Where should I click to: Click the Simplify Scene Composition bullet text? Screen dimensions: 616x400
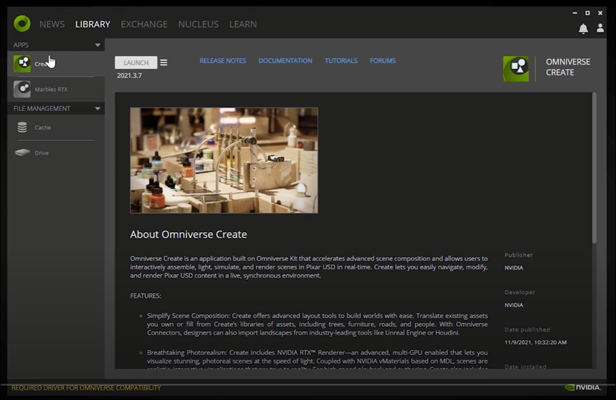pos(318,324)
